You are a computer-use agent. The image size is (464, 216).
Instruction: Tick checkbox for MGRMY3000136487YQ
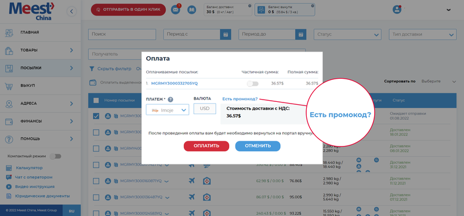click(96, 197)
